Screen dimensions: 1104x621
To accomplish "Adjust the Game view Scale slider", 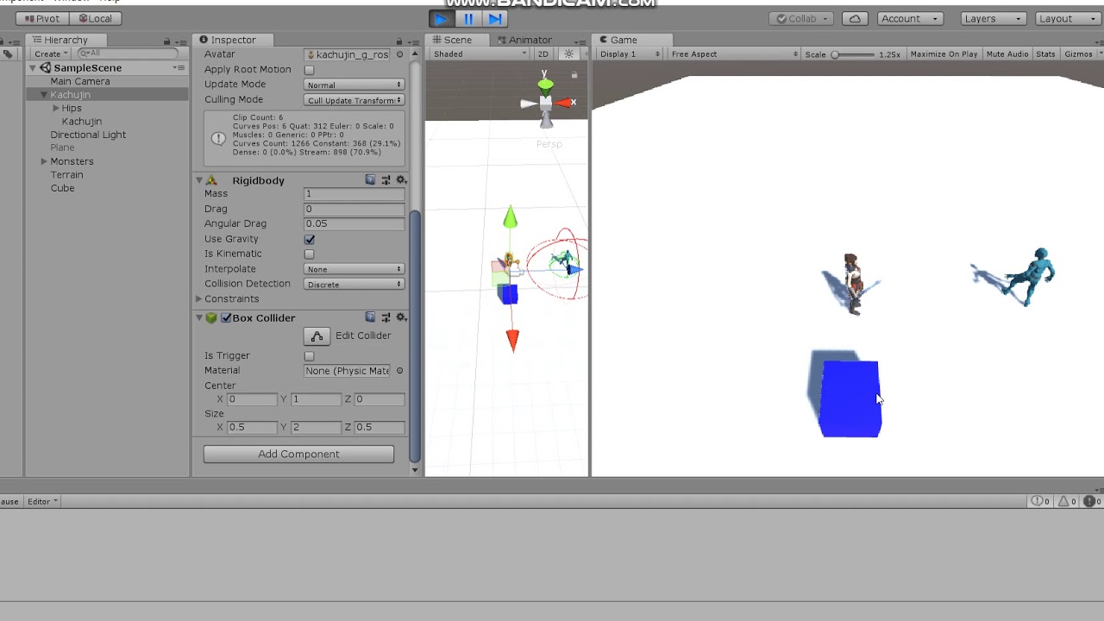I will point(852,54).
